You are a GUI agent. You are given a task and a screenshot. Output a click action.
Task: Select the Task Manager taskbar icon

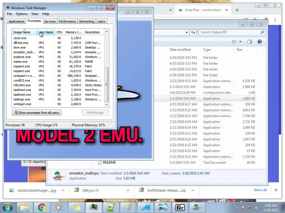(x=94, y=207)
